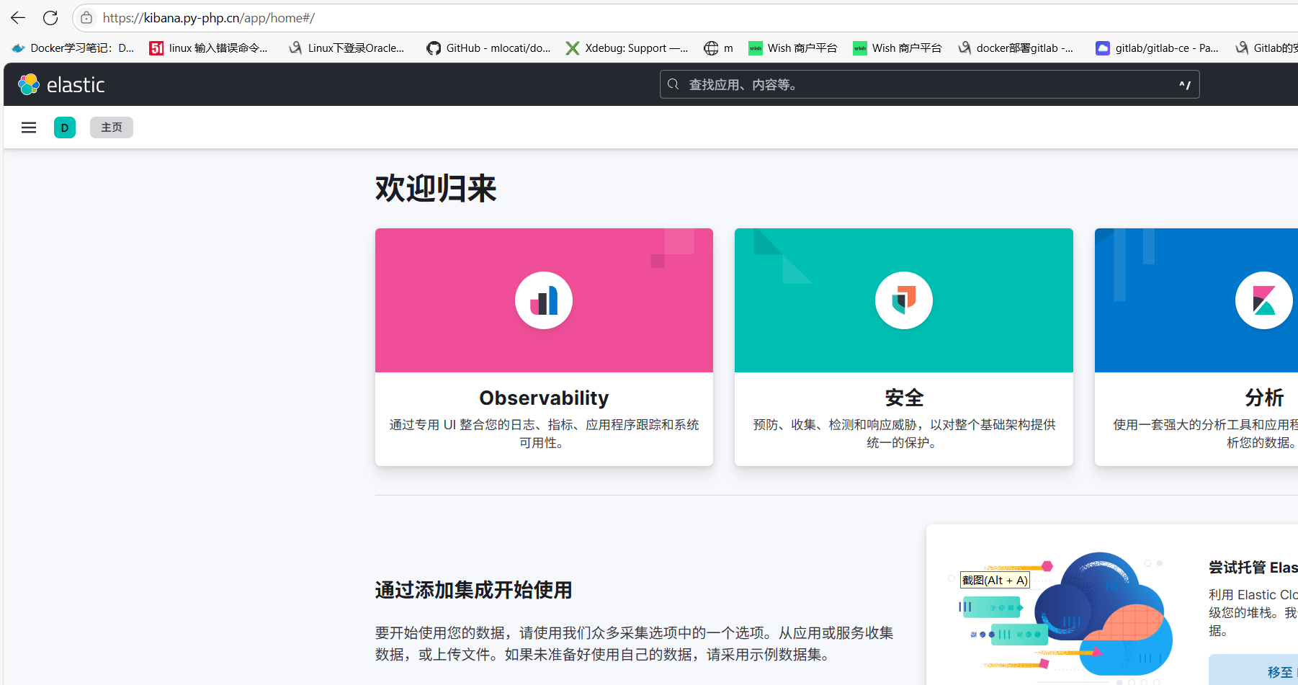Click the 安全 shield icon
The image size is (1298, 685).
click(x=904, y=300)
